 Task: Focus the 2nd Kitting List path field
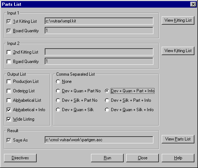point(99,52)
